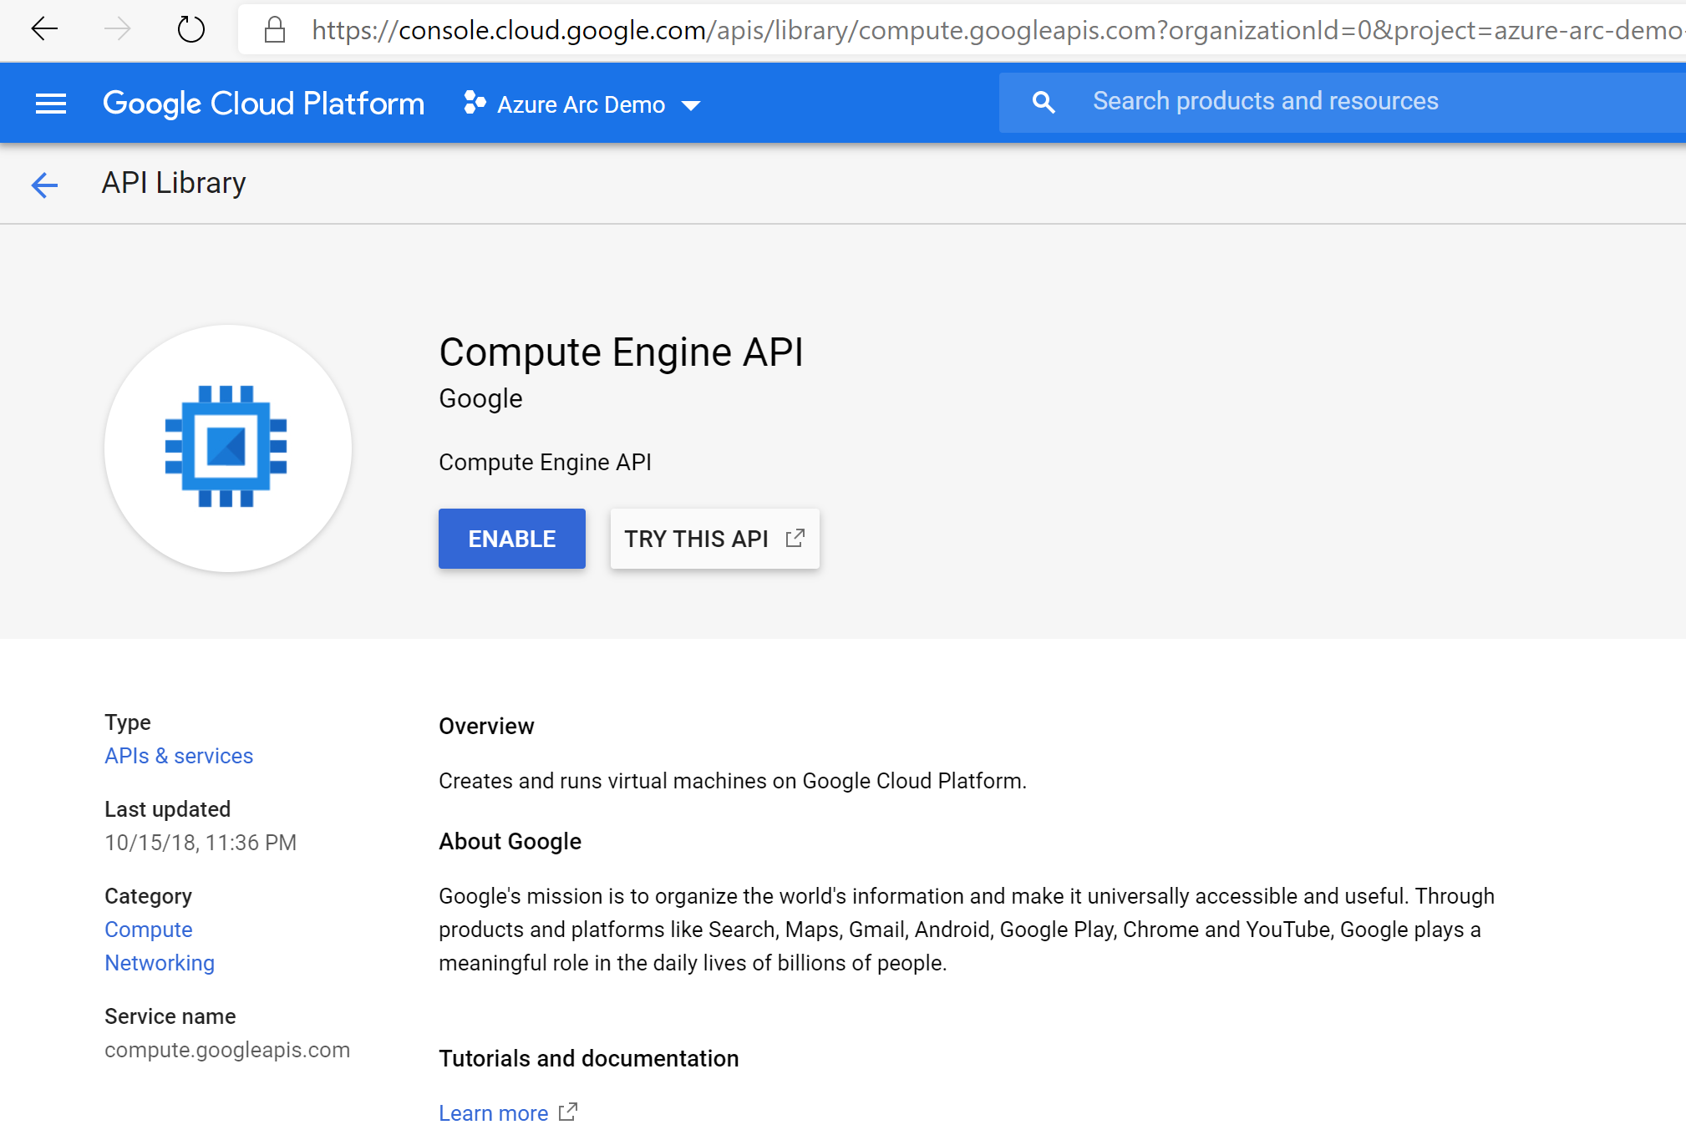Open the APIs & services link
Image resolution: width=1686 pixels, height=1145 pixels.
pos(179,756)
